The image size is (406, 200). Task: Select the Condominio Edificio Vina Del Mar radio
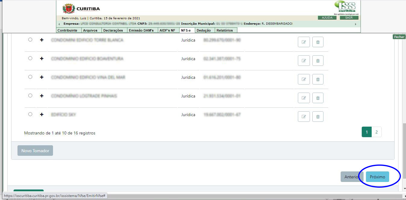(30, 77)
